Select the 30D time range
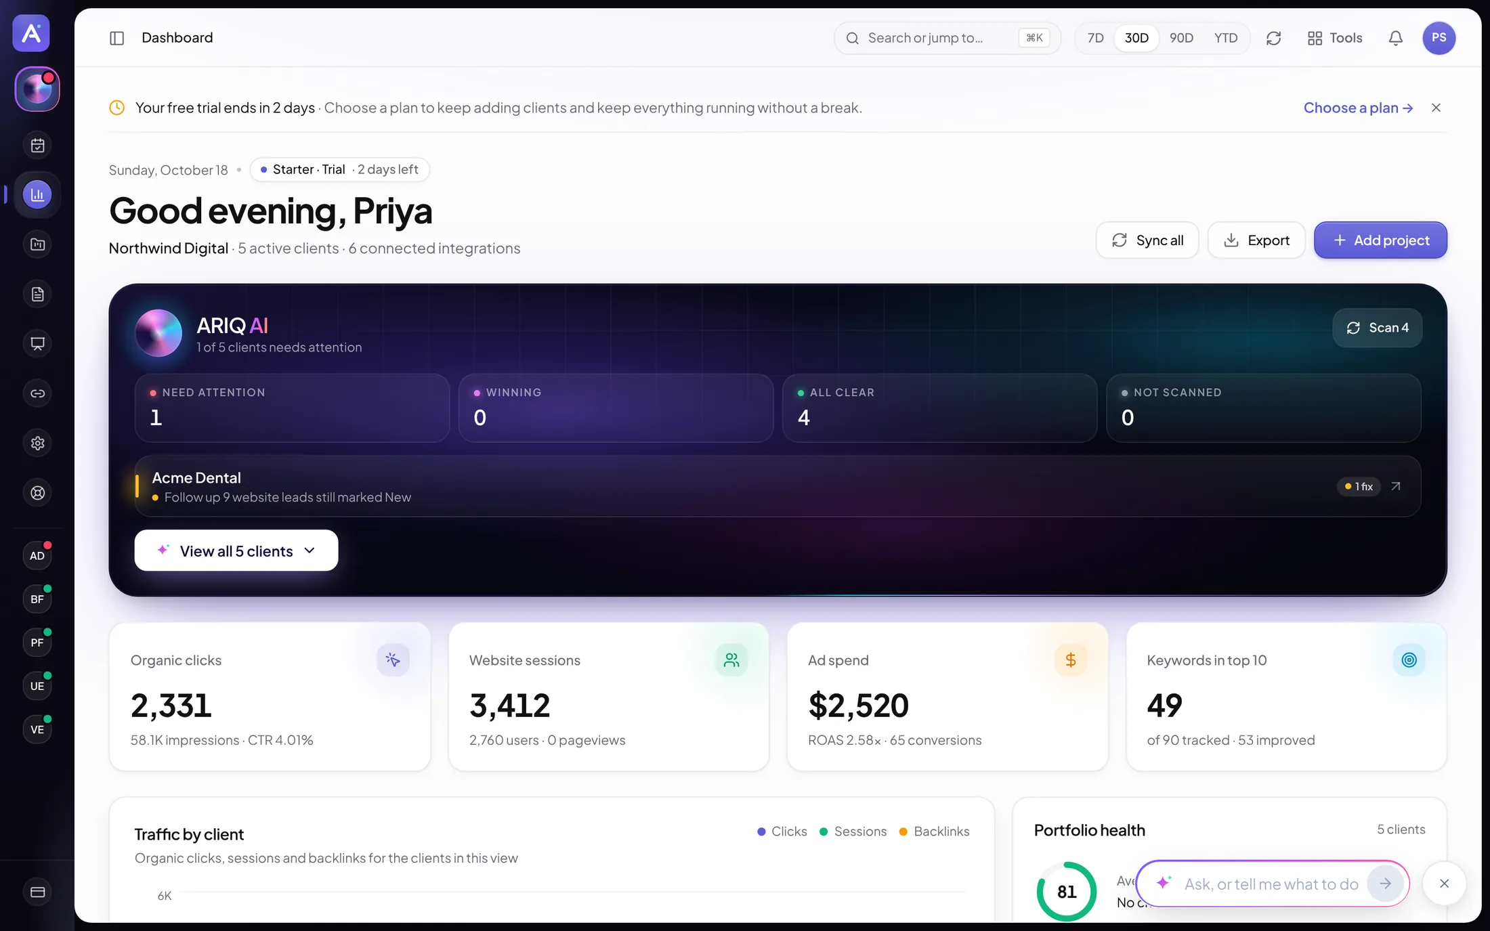This screenshot has height=931, width=1490. (1136, 38)
